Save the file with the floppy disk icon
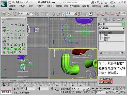This screenshot has height=95, width=127. pyautogui.click(x=18, y=2)
